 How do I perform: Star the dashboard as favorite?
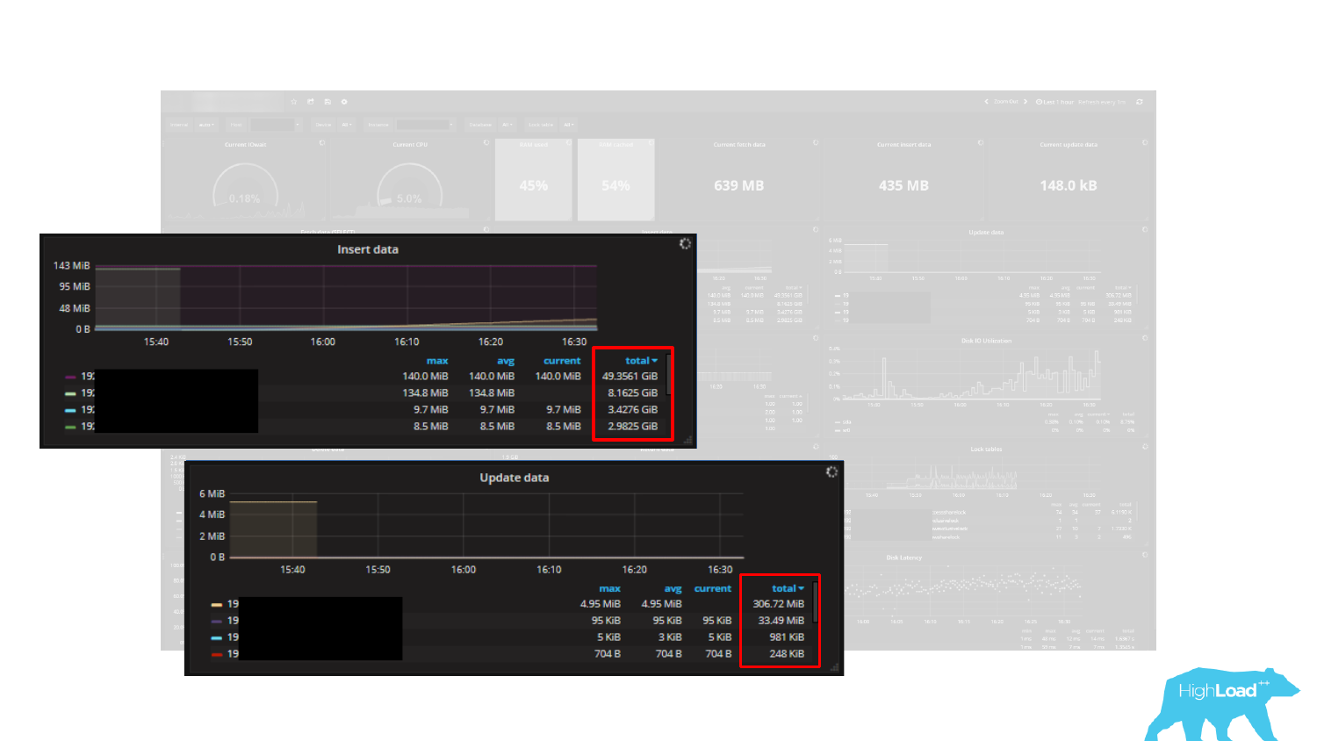point(294,102)
